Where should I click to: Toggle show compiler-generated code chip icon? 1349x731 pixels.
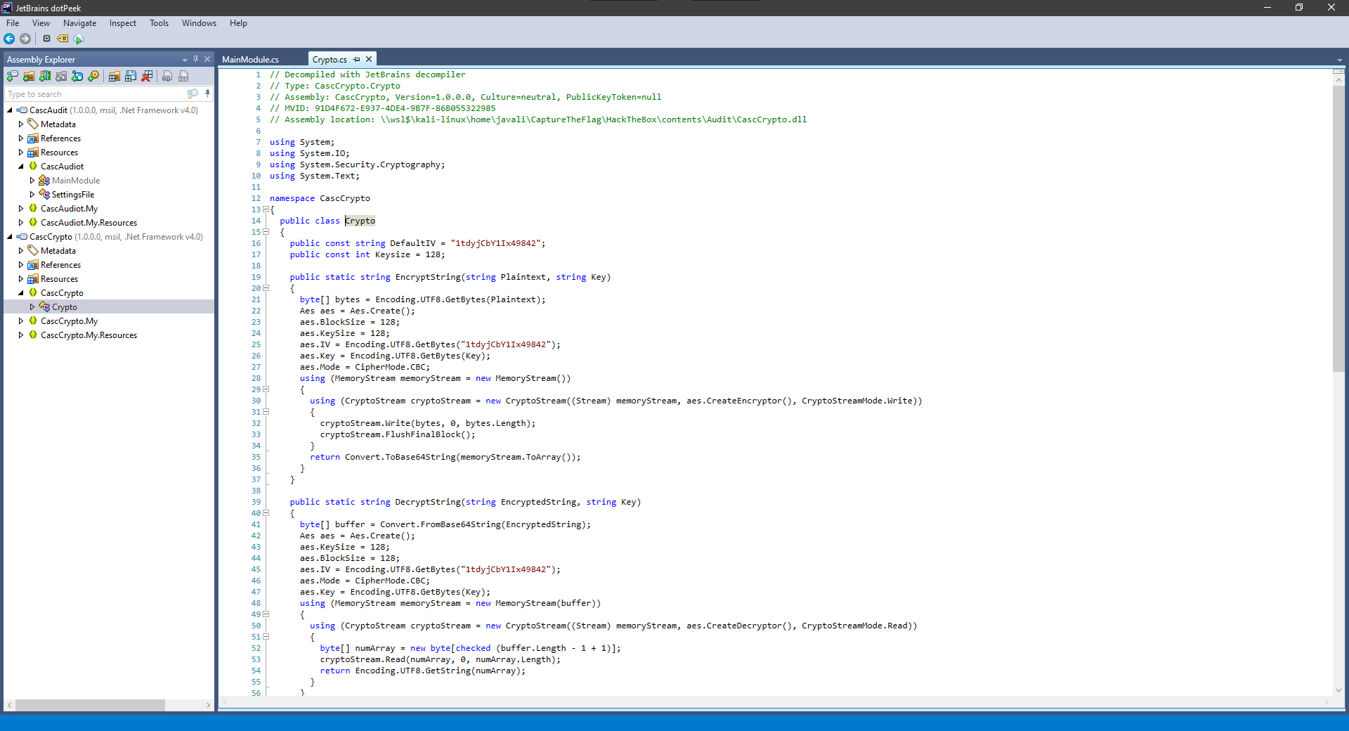click(46, 39)
